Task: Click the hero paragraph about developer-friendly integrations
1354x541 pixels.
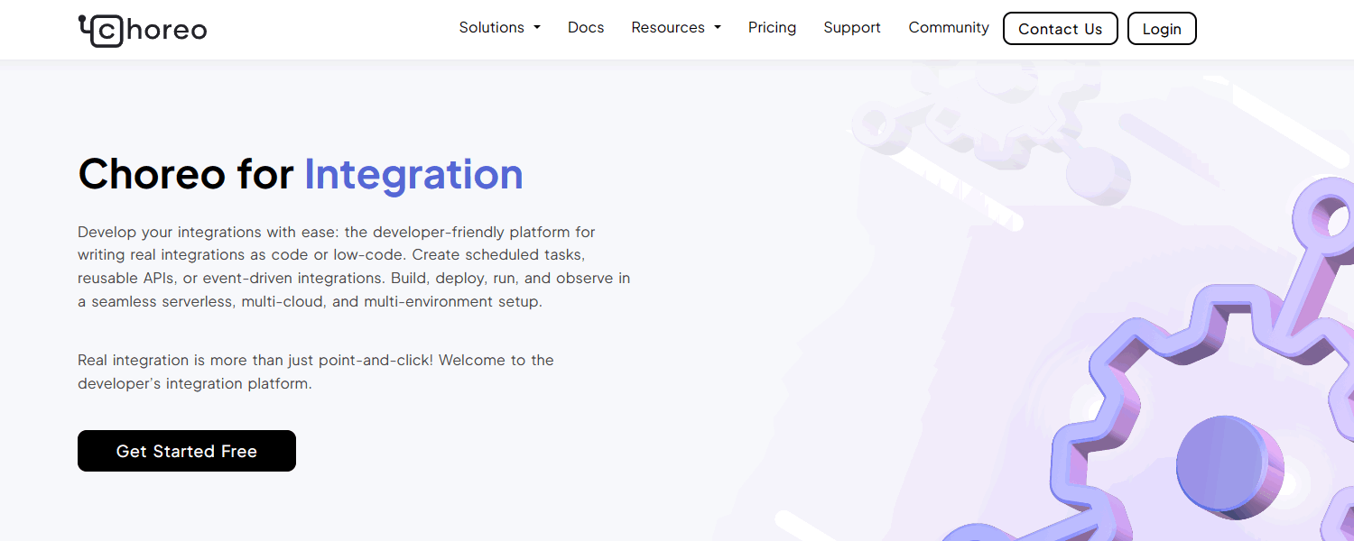Action: coord(352,266)
